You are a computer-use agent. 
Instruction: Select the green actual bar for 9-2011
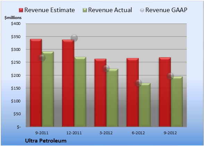[48, 89]
